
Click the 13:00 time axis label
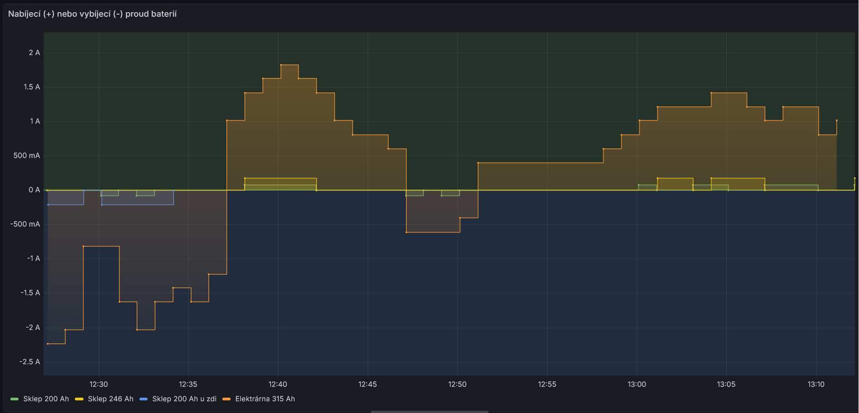[x=637, y=385]
